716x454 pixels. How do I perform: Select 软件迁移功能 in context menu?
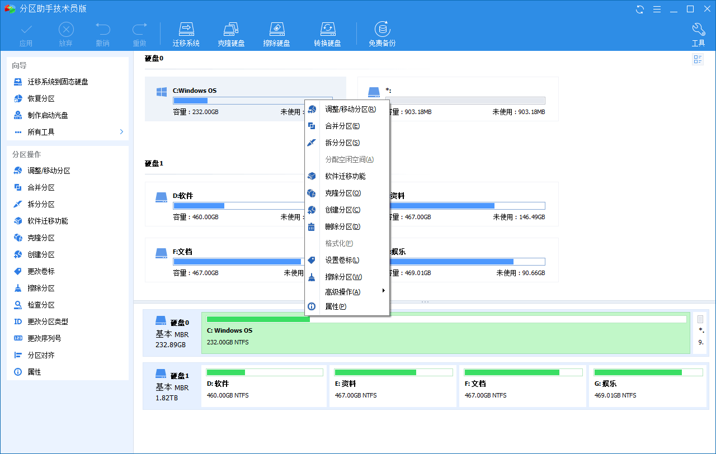[347, 176]
